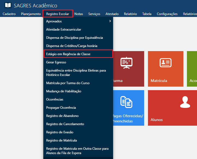Open the Cadastro menu
This screenshot has height=159, width=197.
9,14
